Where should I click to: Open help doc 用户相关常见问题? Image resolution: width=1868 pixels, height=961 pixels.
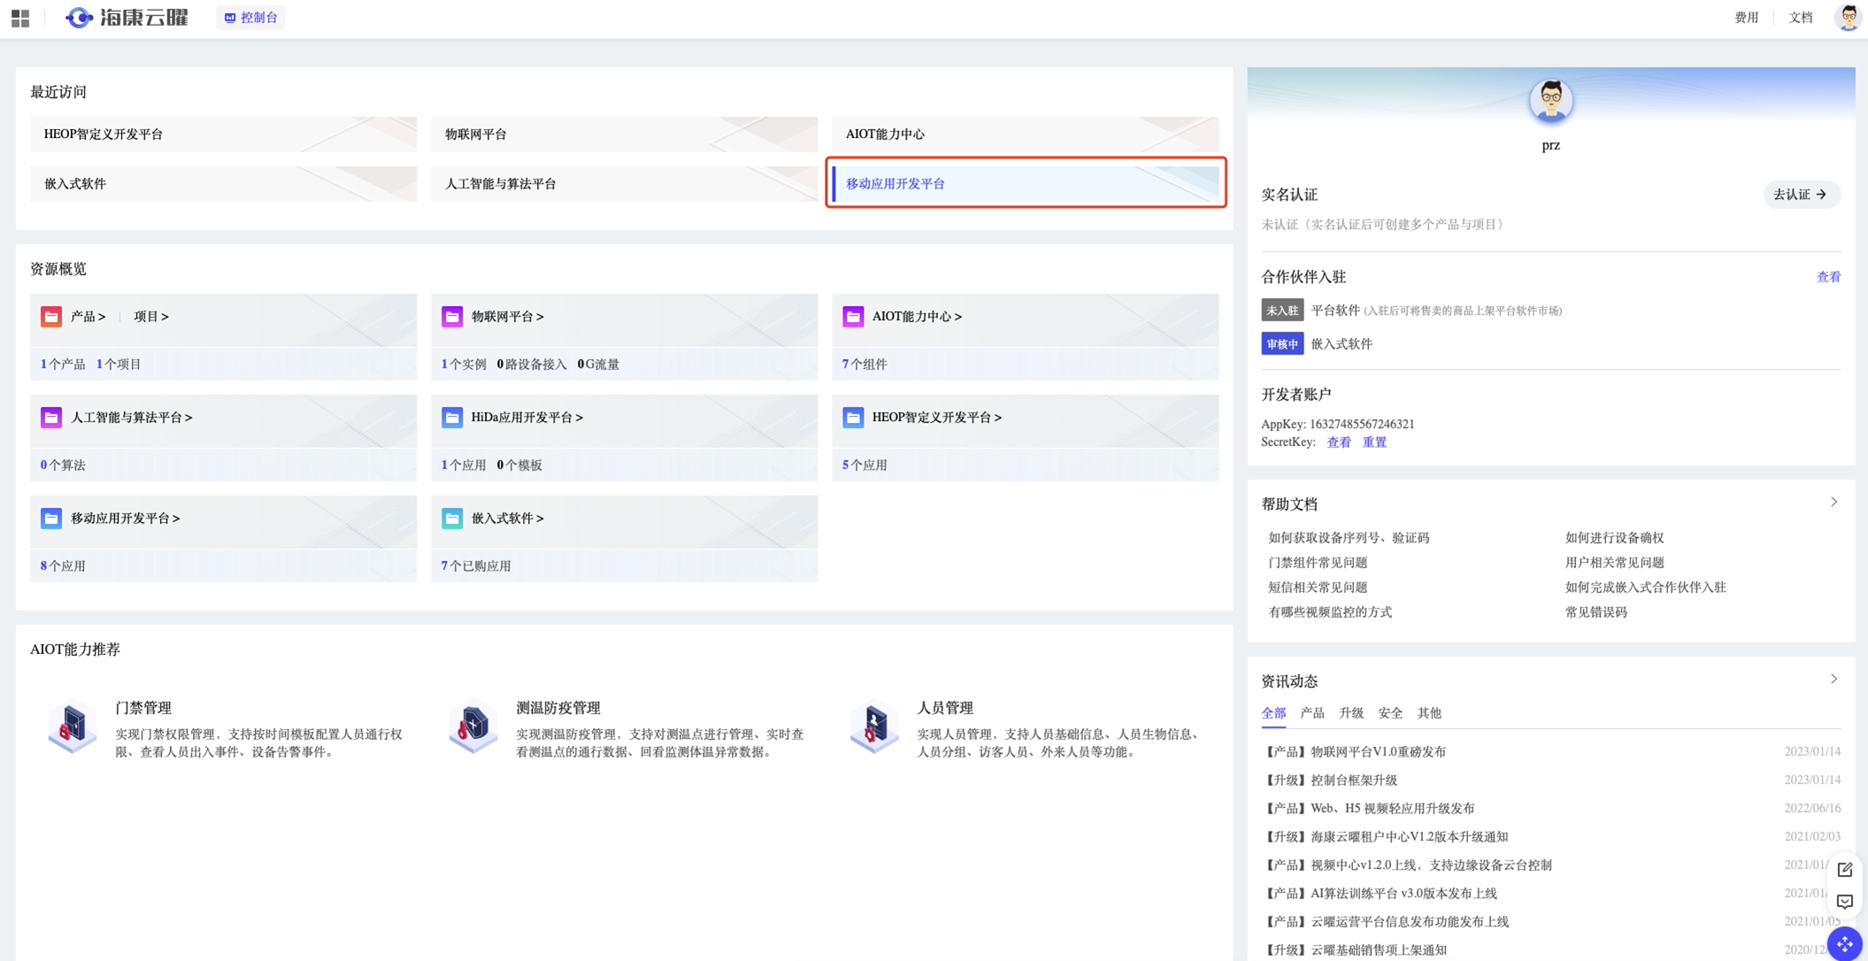[x=1614, y=563]
